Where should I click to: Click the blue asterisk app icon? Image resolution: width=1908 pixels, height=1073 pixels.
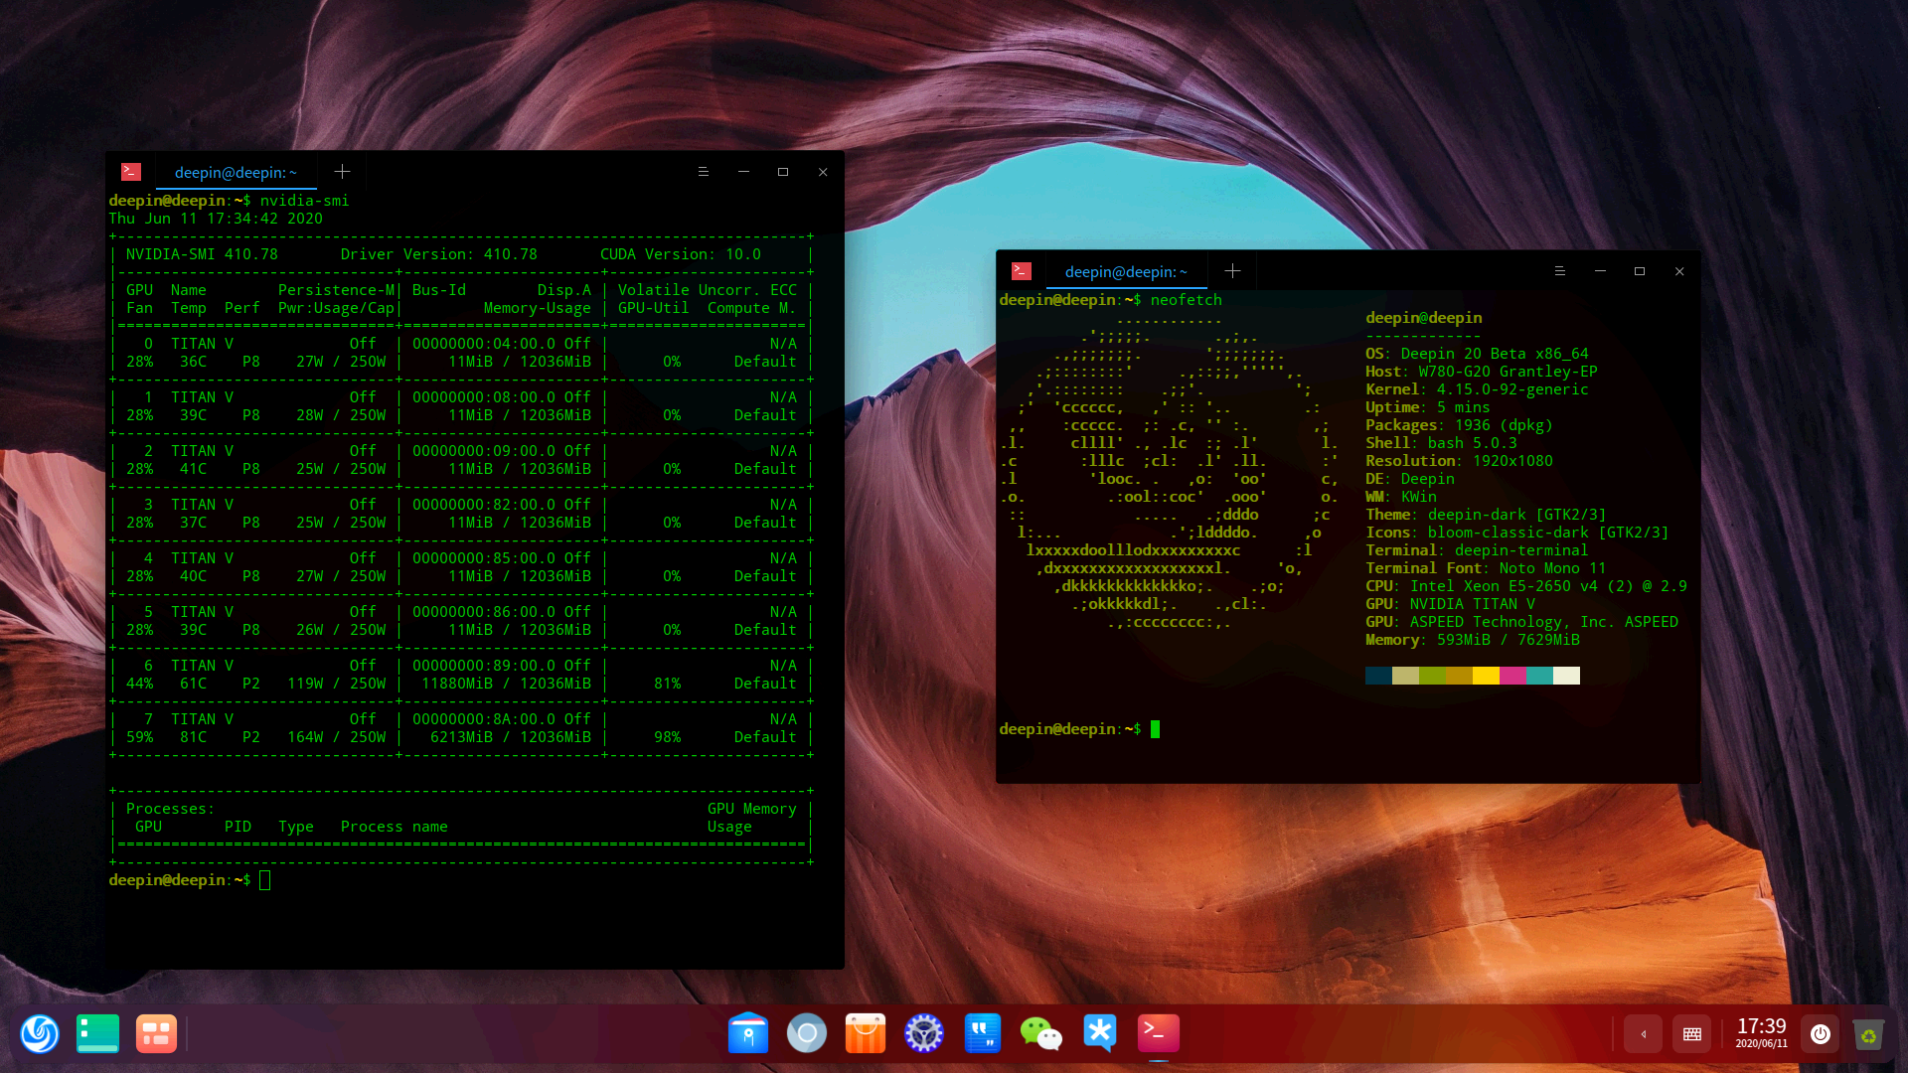[1099, 1034]
